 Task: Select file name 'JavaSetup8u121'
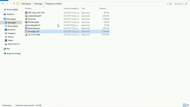[34, 25]
